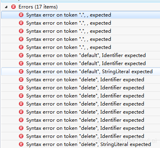Select the highlighted first '".", , expected' error row
160x148 pixels.
(x=81, y=15)
